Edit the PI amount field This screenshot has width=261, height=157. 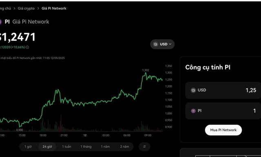[x=223, y=111]
